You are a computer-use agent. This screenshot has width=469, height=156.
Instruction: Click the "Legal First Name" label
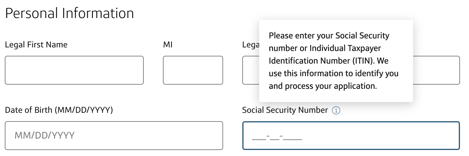[36, 45]
